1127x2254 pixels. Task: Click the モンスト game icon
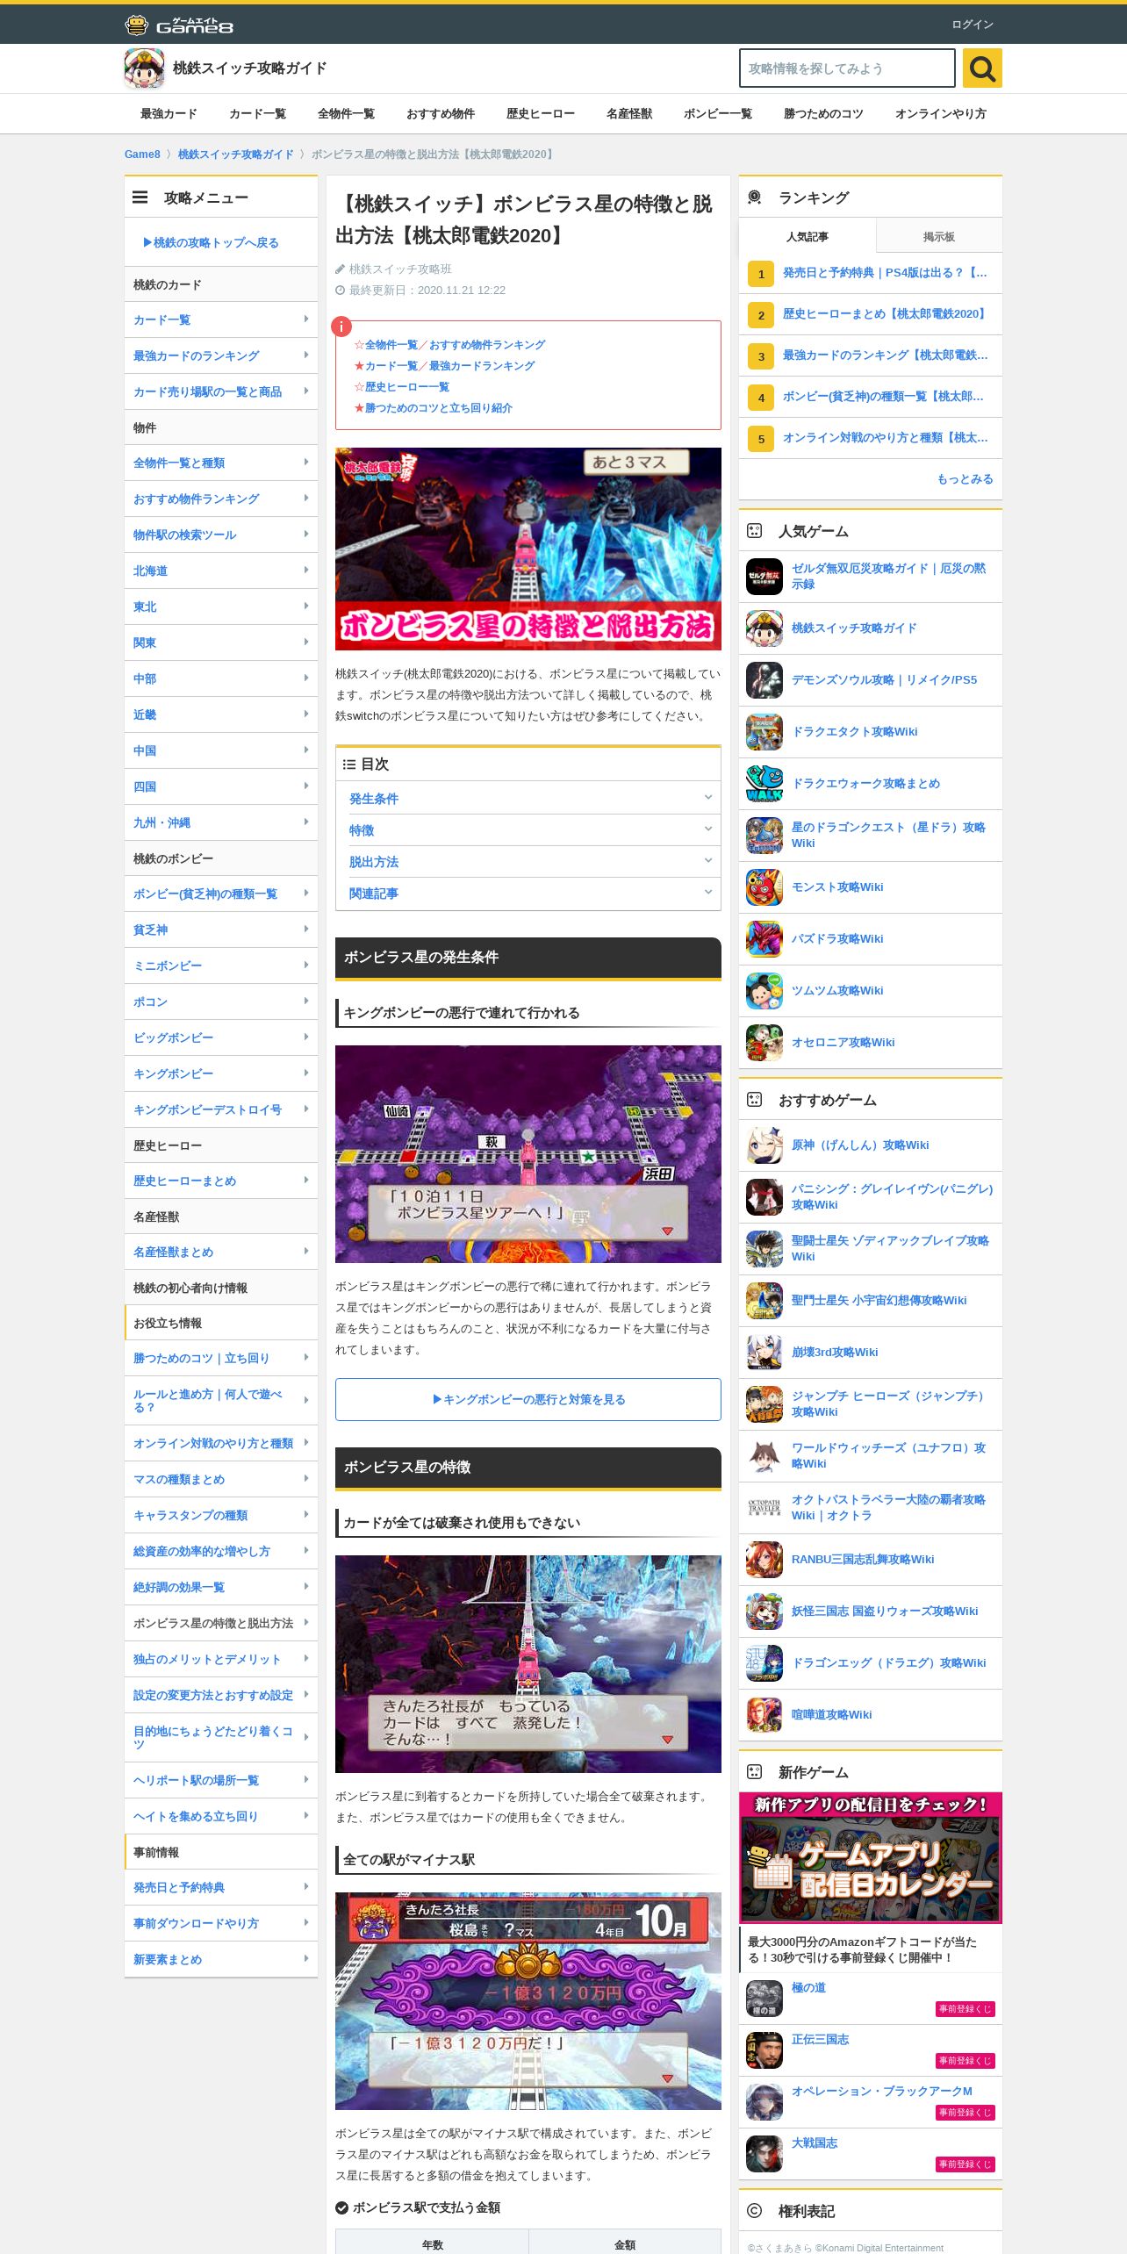pyautogui.click(x=764, y=887)
